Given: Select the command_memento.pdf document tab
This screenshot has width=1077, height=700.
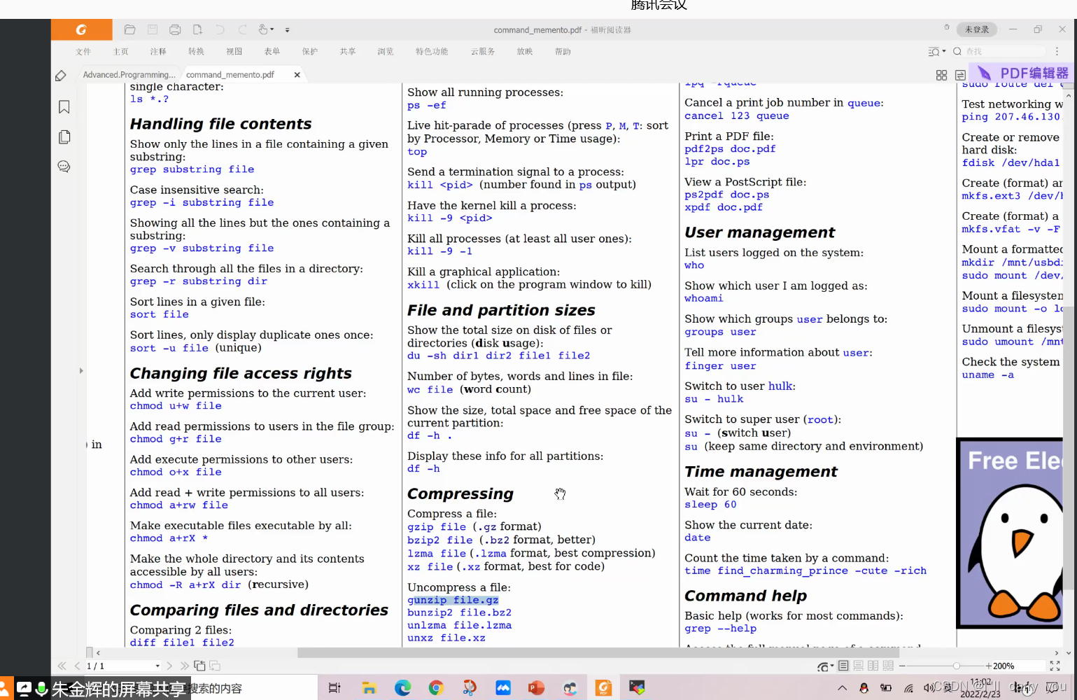Looking at the screenshot, I should click(230, 75).
